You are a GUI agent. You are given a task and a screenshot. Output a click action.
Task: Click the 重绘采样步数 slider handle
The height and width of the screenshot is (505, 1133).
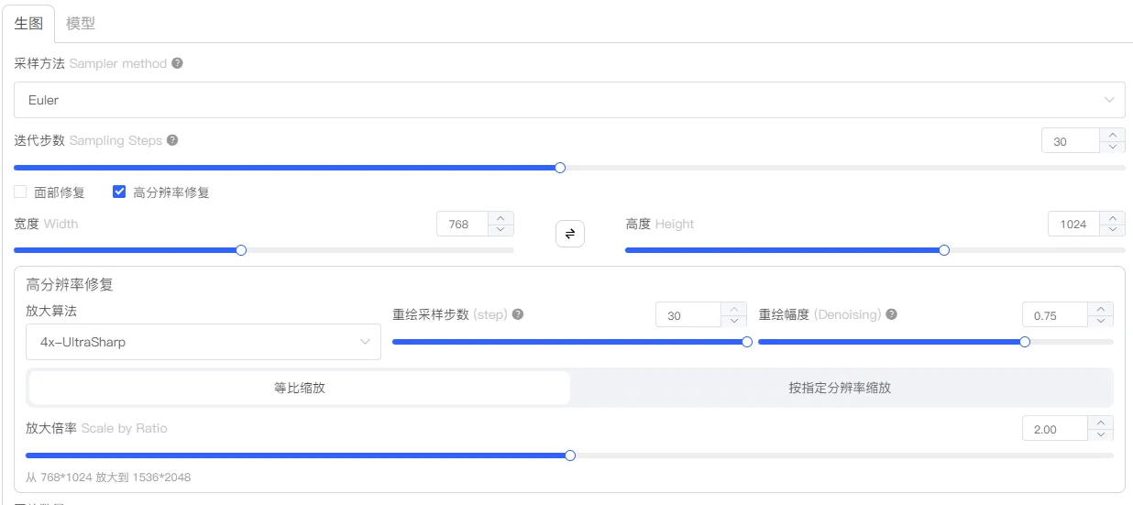[746, 342]
